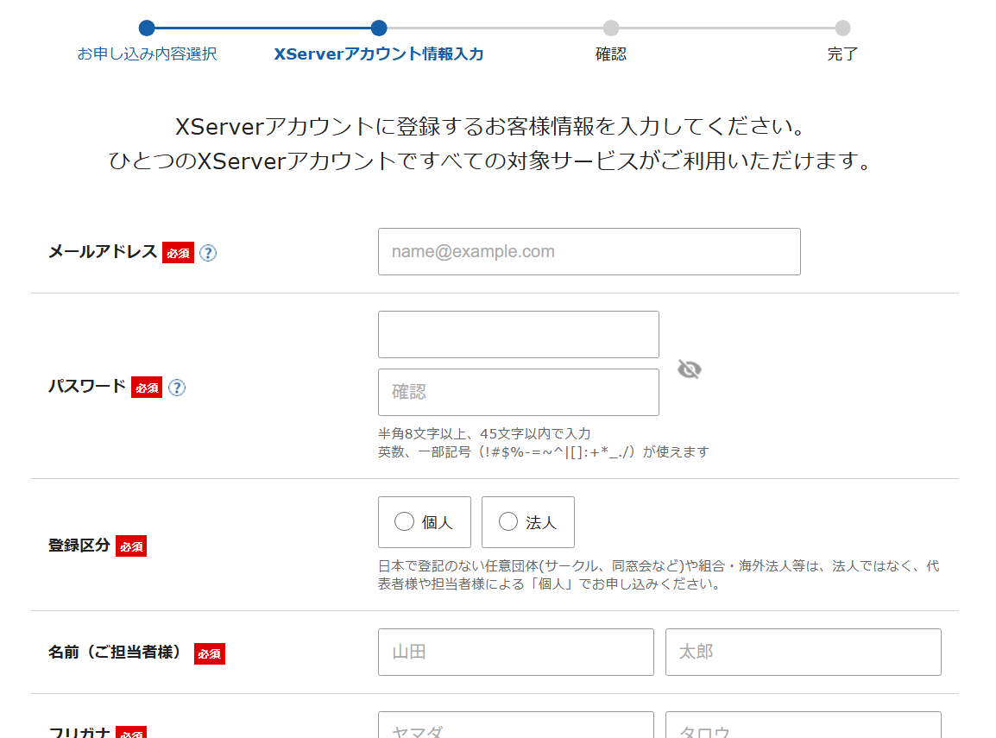Click the 必須 badge beside パスワード

click(147, 388)
